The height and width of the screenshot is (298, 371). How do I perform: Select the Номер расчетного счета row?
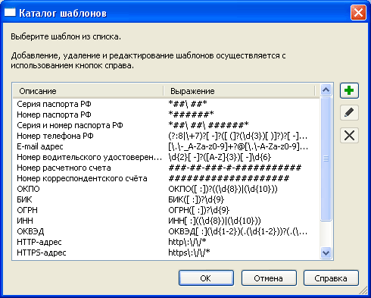tap(167, 168)
